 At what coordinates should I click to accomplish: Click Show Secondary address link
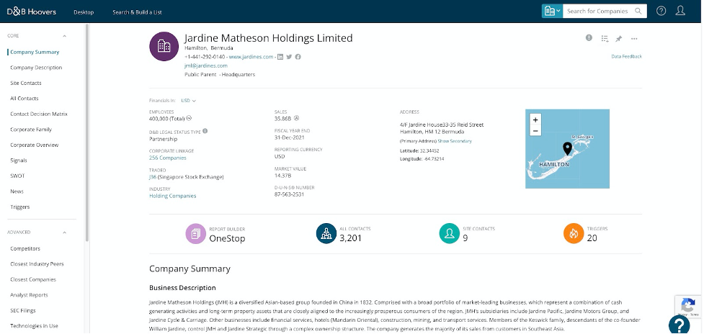click(x=455, y=141)
